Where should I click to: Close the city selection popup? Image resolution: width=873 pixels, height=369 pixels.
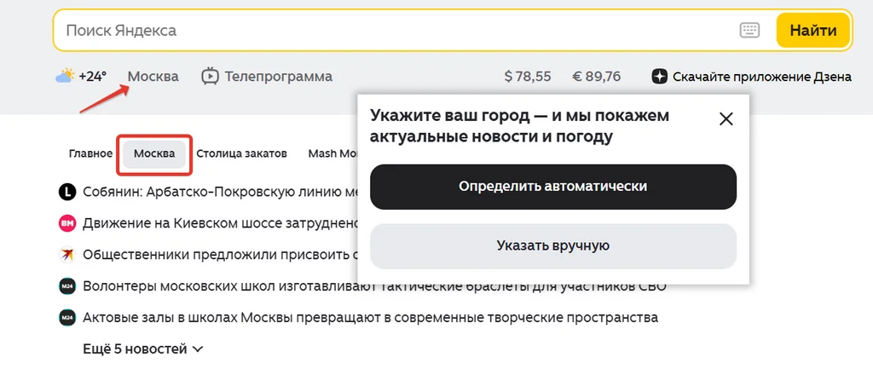(726, 118)
